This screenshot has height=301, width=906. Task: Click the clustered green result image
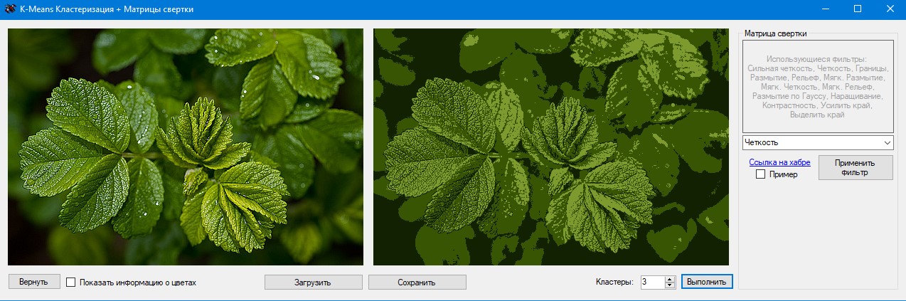pyautogui.click(x=550, y=147)
